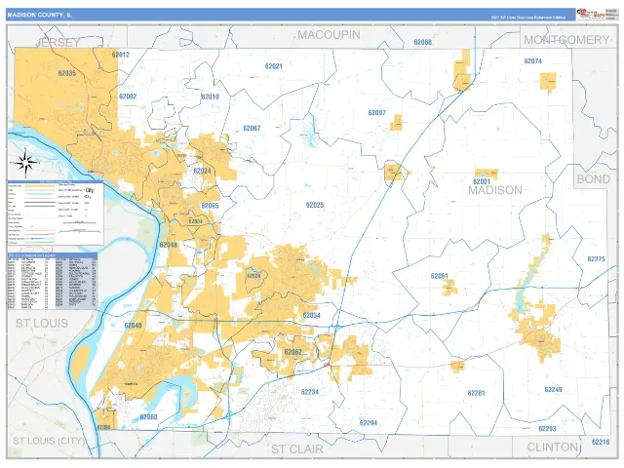This screenshot has width=624, height=468.
Task: Select ZIP code label 62275
Action: [596, 259]
